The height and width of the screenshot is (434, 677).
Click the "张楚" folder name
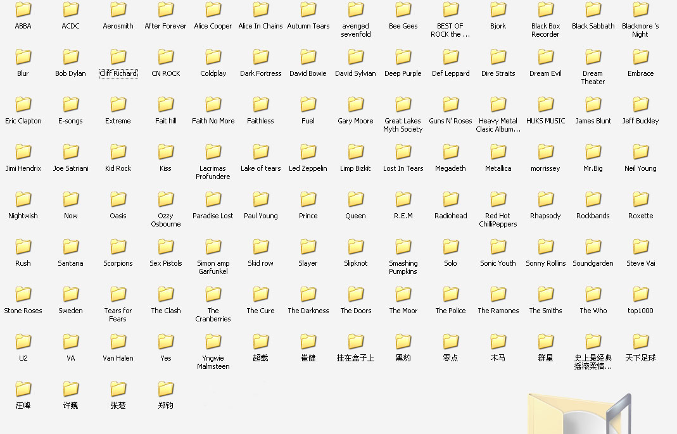[x=118, y=406]
